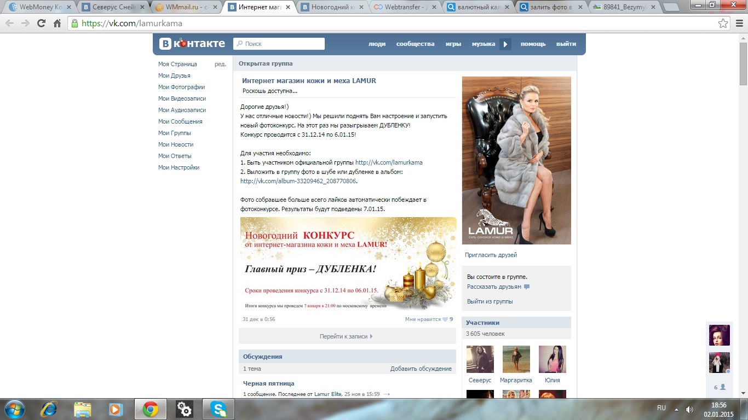Open Мои Друзья
Screen dimensions: 748x420
pos(174,75)
